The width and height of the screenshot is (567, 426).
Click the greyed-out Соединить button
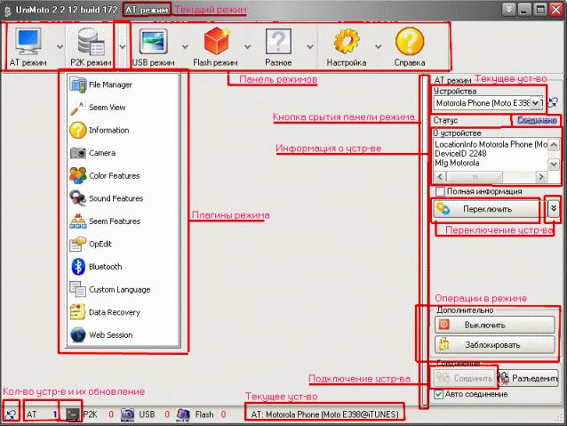coord(464,378)
